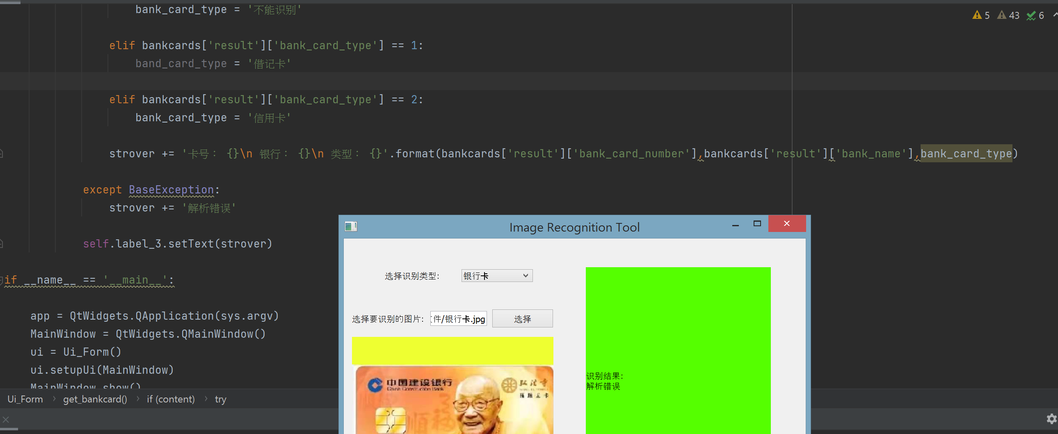This screenshot has width=1058, height=434.
Task: Click the fold marker beside the strover += format line
Action: (2, 154)
